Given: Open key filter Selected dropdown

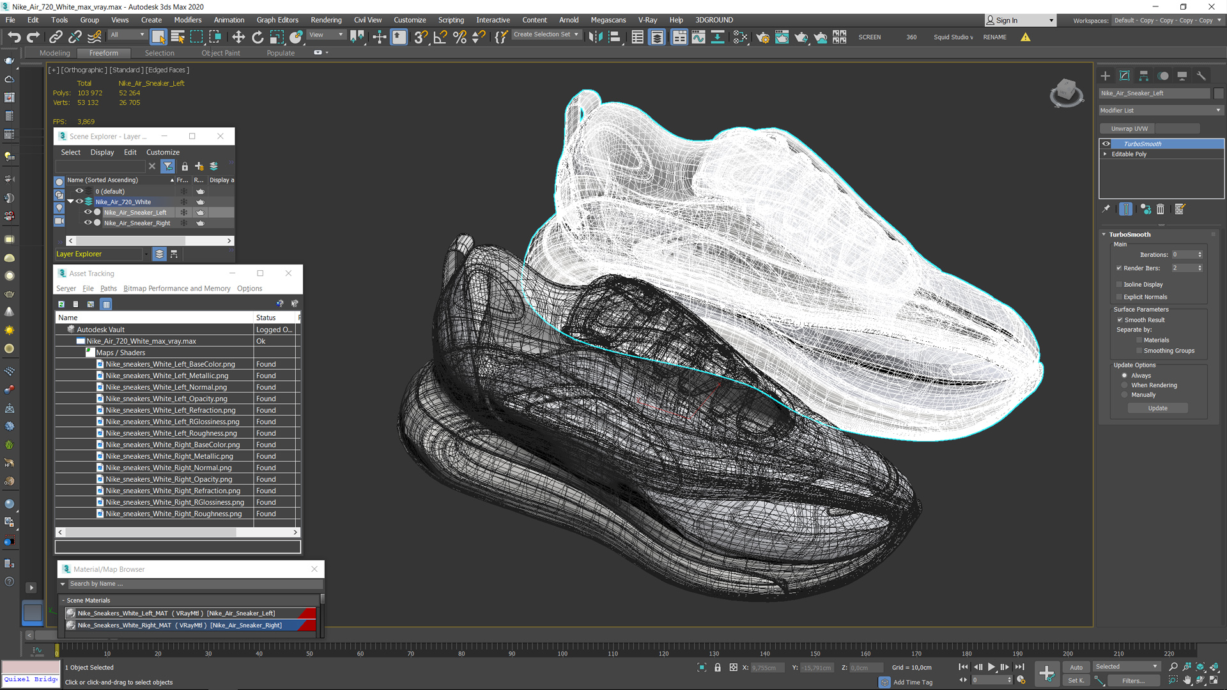Looking at the screenshot, I should click(x=1126, y=667).
